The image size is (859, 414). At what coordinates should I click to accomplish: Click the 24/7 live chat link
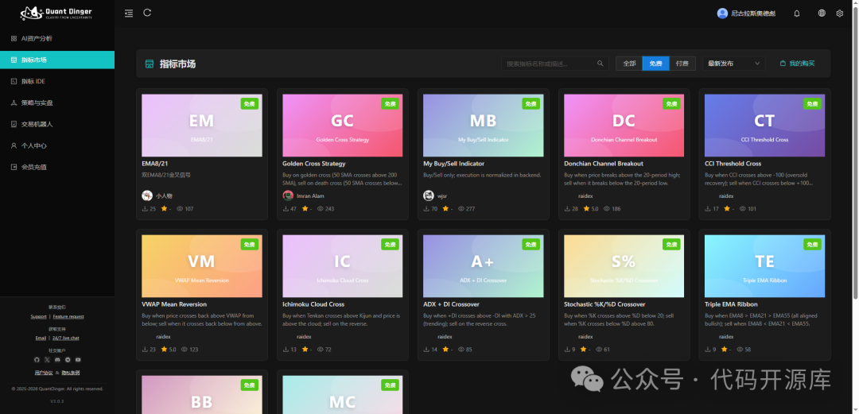66,338
